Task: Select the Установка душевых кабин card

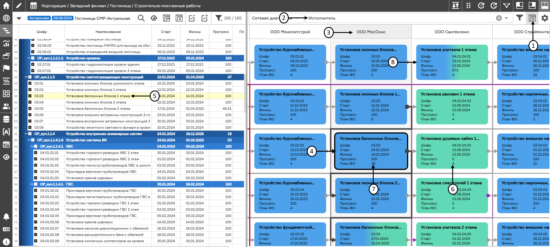Action: [x=452, y=151]
